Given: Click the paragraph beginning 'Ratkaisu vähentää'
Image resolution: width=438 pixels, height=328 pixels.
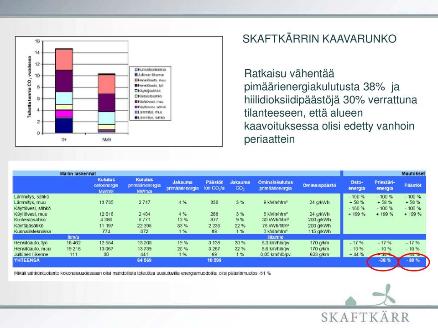Looking at the screenshot, I should point(330,106).
